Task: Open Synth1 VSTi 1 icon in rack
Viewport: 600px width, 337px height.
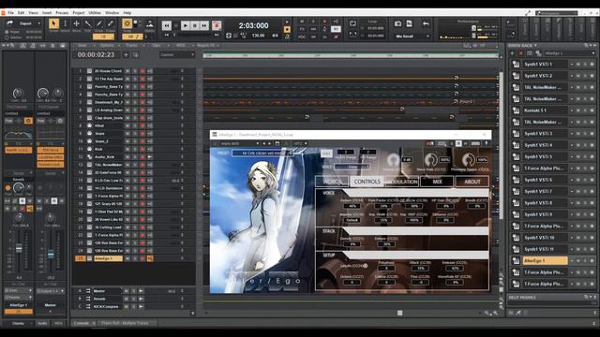Action: (516, 65)
